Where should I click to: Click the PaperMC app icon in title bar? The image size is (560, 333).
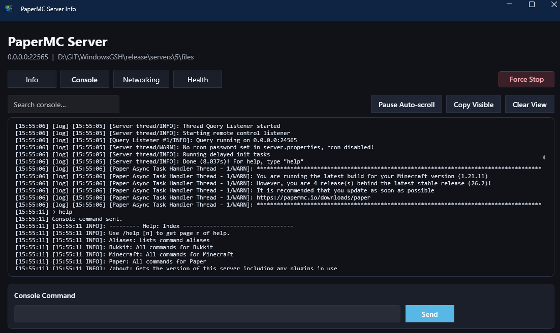click(9, 9)
